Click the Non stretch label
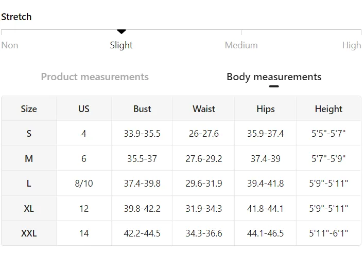 click(10, 45)
